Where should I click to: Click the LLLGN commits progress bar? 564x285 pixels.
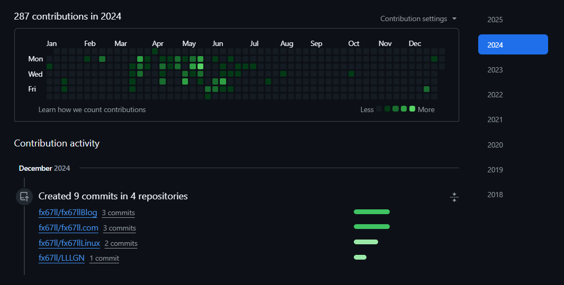360,257
